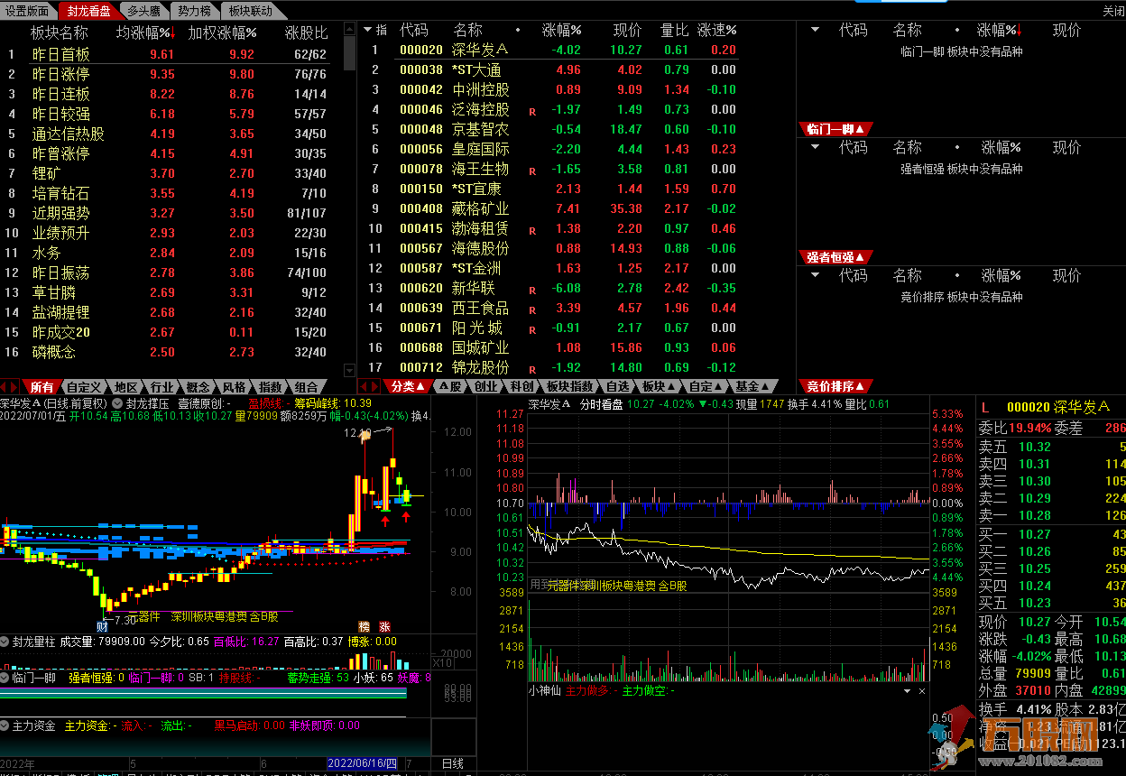Click the 涨 marker on K-line chart
This screenshot has height=776, width=1126.
(385, 626)
